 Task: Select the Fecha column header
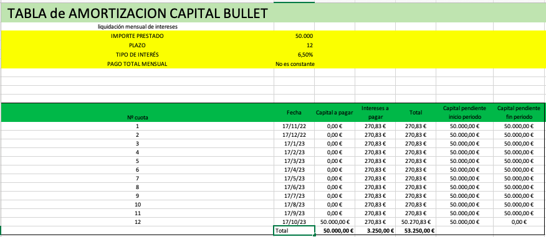pyautogui.click(x=294, y=112)
